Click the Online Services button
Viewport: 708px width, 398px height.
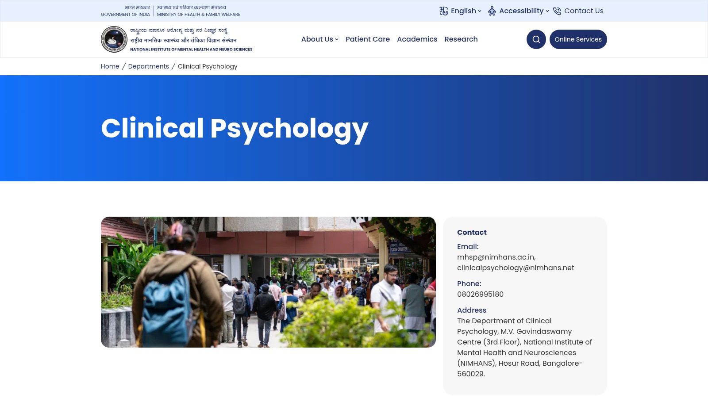[x=578, y=39]
